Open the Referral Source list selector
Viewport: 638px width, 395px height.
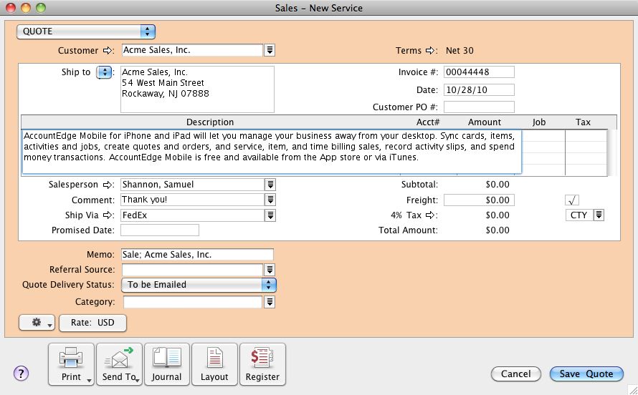[270, 270]
